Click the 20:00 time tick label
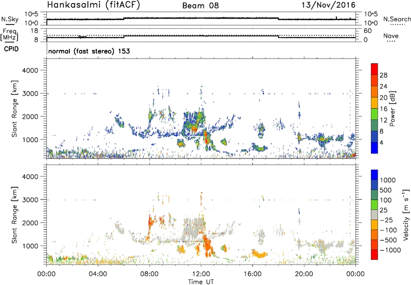 coord(304,274)
